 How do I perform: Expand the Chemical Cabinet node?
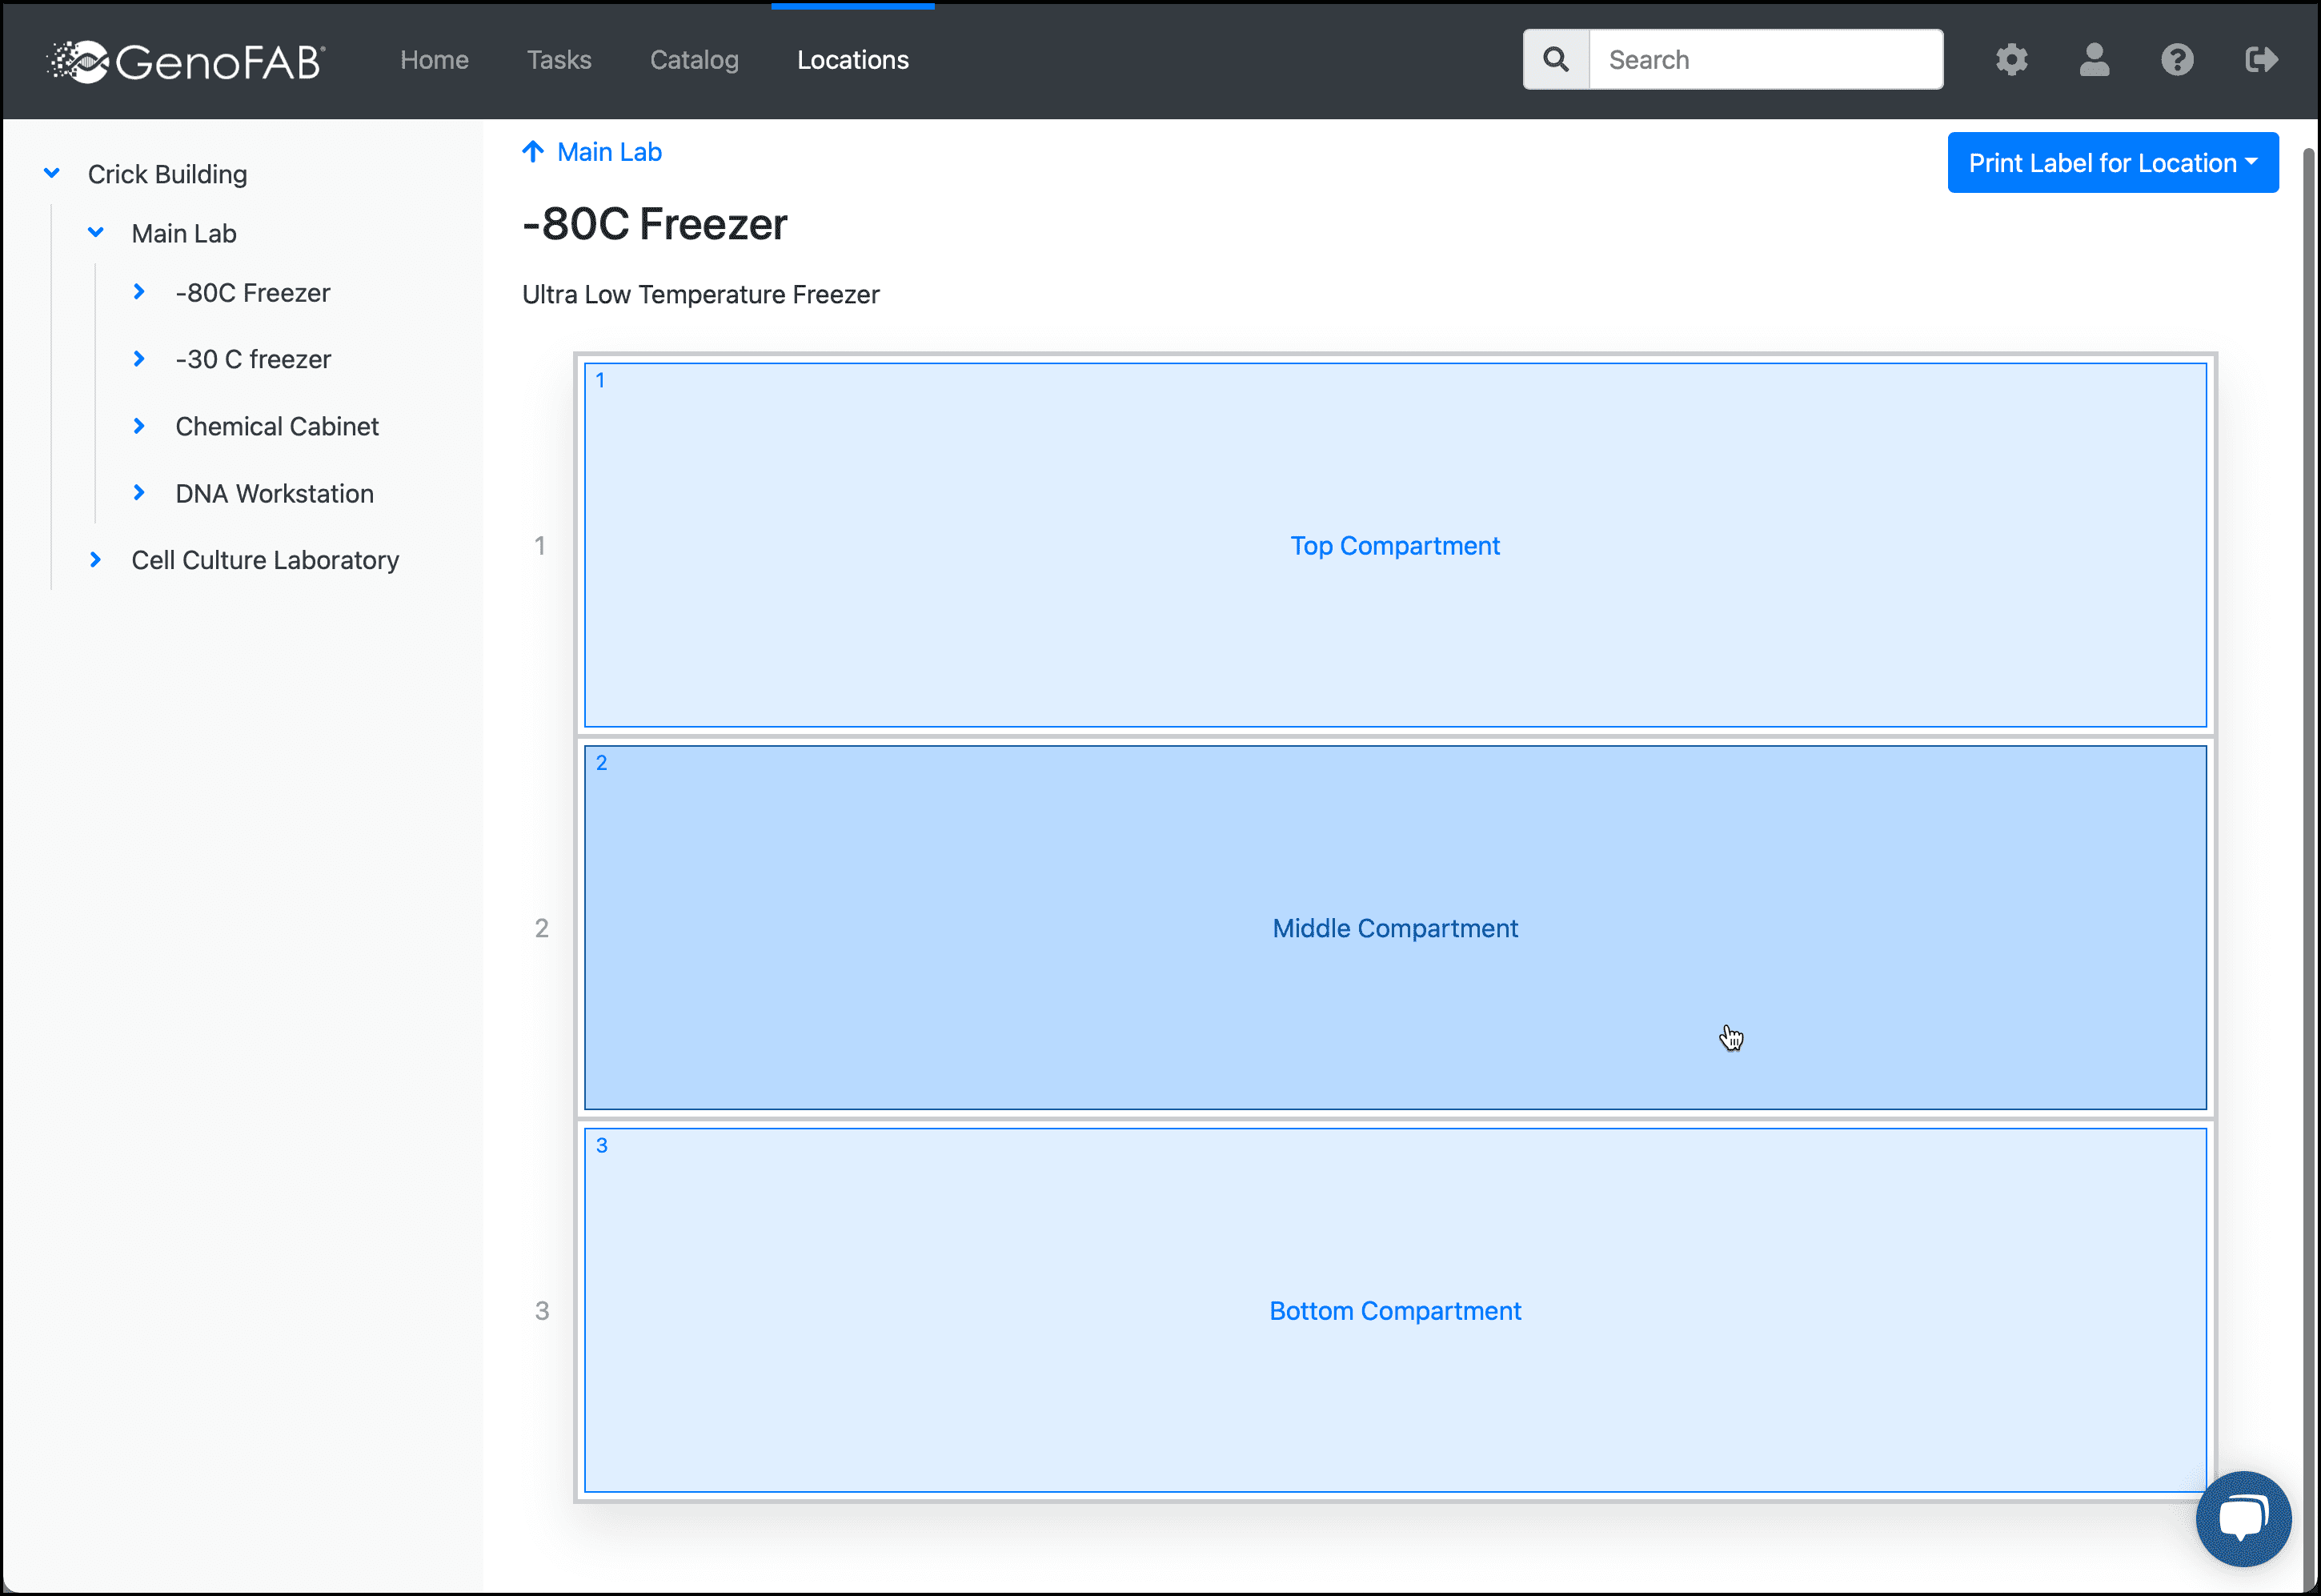coord(139,426)
